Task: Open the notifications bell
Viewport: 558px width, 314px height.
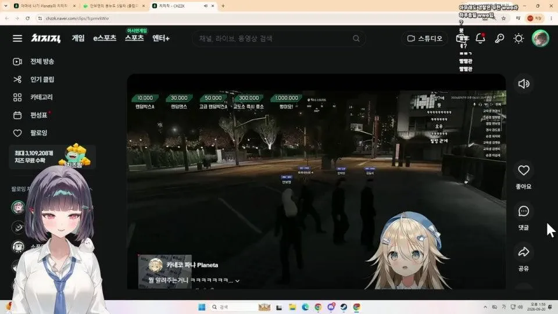Action: [x=481, y=38]
